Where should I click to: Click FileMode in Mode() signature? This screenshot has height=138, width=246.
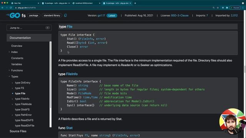(85, 93)
